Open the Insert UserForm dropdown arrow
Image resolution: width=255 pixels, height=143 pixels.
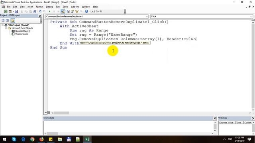pos(13,12)
